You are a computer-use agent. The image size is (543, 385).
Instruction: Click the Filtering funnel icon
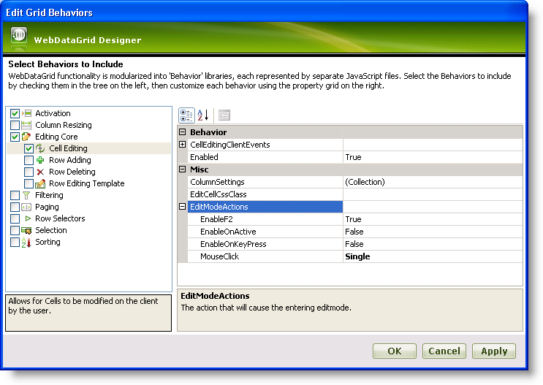(27, 195)
